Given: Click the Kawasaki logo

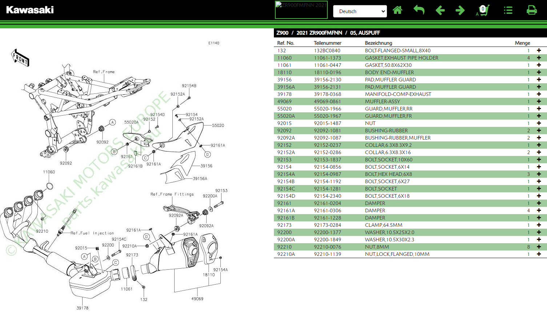Looking at the screenshot, I should pyautogui.click(x=30, y=10).
